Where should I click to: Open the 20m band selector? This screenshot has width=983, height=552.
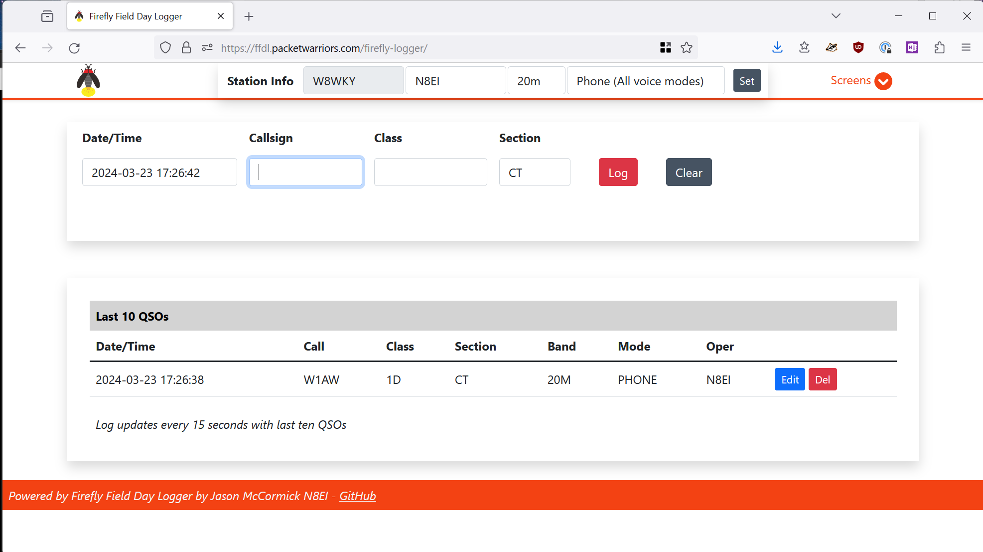536,81
